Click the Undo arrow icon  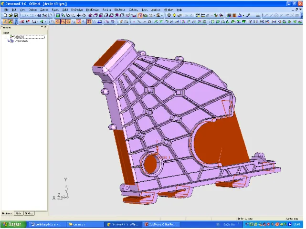[x=24, y=15]
